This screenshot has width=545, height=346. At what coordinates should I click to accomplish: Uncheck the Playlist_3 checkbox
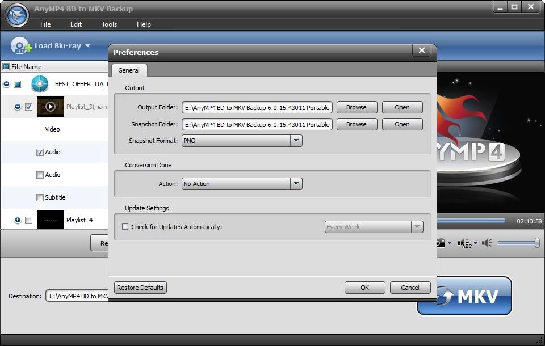click(29, 107)
